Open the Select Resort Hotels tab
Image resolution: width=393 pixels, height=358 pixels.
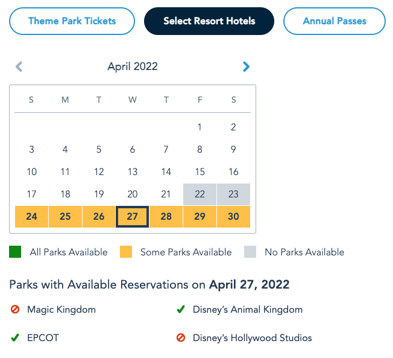coord(209,21)
